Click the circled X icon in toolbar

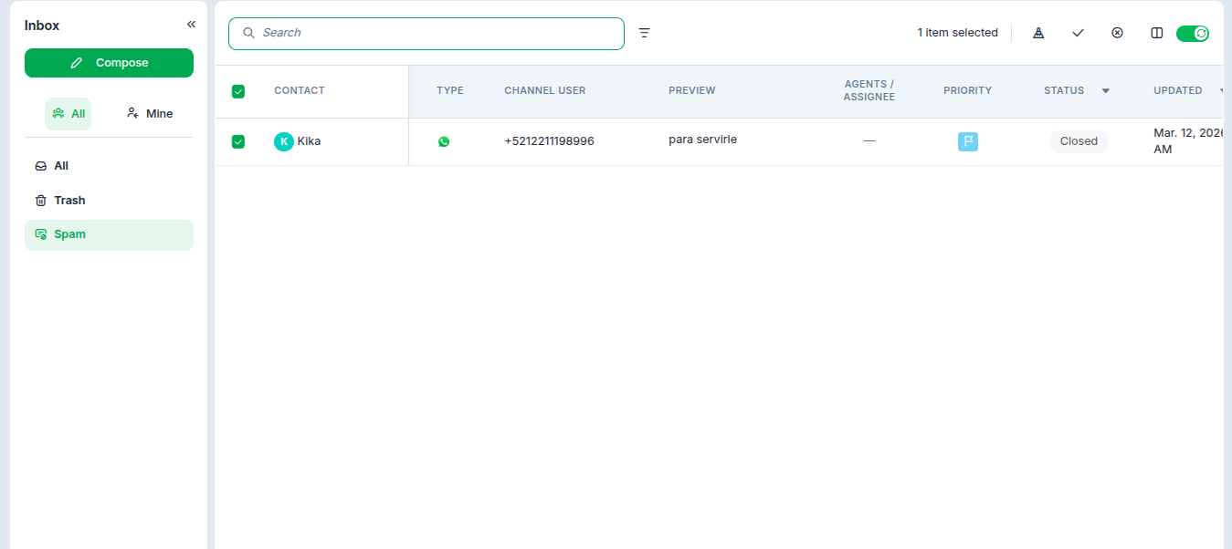tap(1117, 33)
